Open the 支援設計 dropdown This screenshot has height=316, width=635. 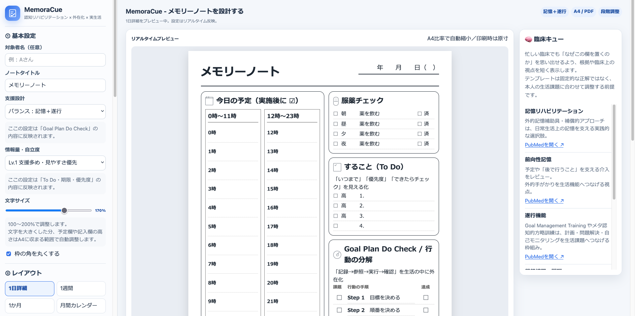[x=55, y=112]
